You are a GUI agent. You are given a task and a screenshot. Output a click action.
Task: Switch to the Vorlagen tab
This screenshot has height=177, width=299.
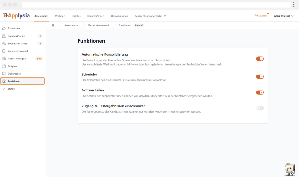[x=60, y=16]
